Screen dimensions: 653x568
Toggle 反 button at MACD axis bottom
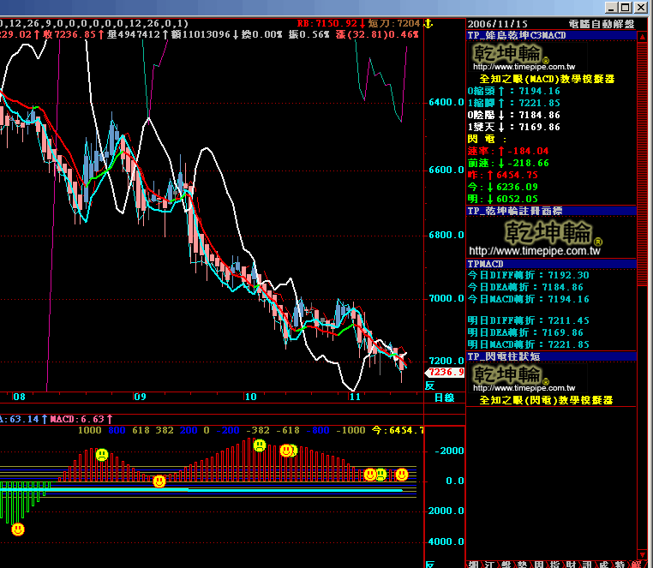(x=430, y=564)
